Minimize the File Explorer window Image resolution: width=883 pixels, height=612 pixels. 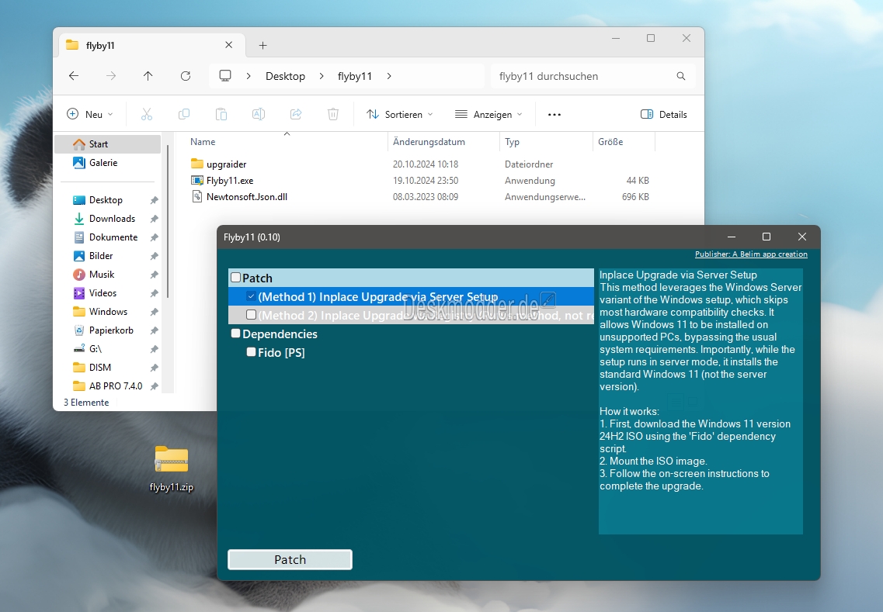(616, 38)
